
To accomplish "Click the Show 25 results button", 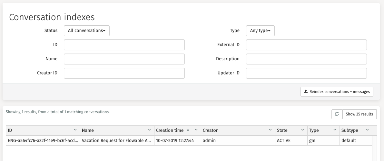I will coord(359,114).
